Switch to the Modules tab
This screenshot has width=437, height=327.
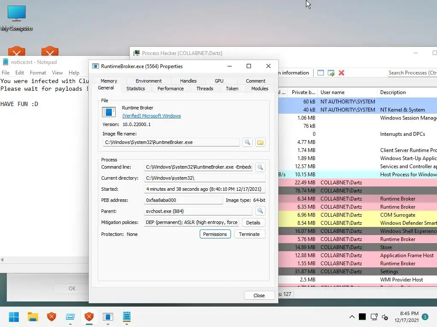(260, 89)
